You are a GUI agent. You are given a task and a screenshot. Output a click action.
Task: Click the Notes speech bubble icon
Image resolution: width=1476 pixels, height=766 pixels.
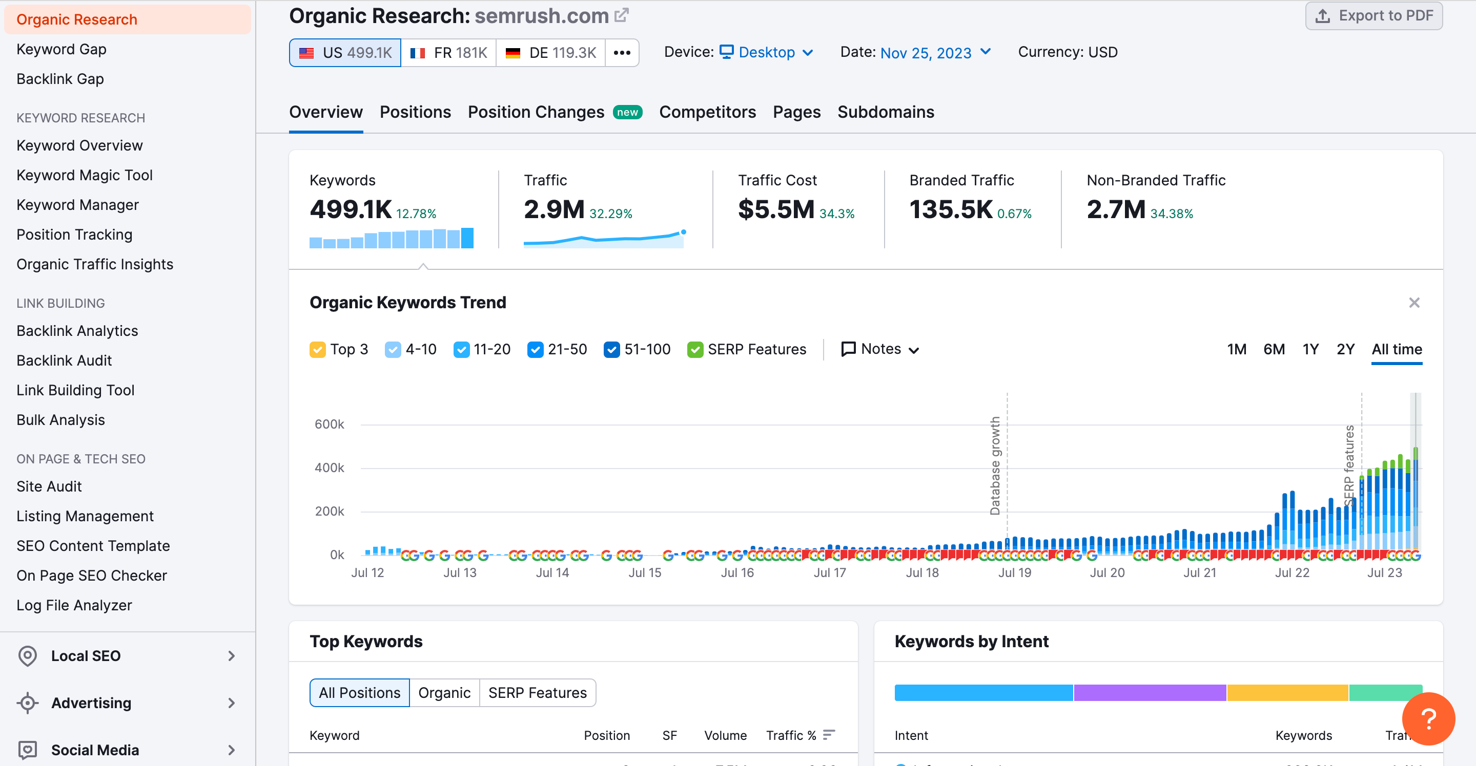(x=848, y=349)
